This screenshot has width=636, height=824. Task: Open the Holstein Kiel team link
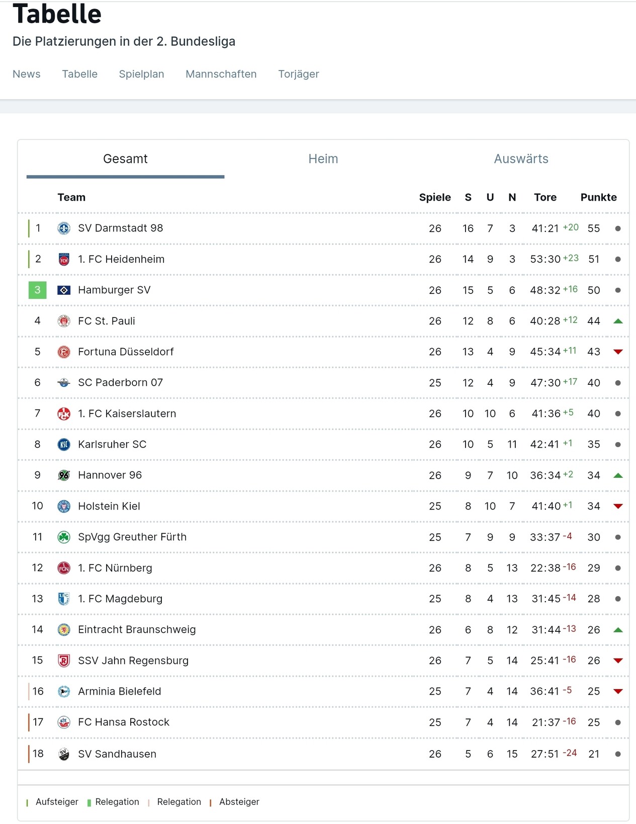(x=109, y=506)
